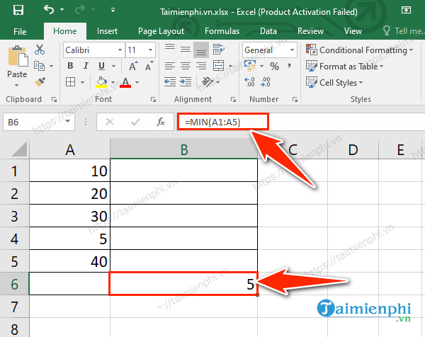The height and width of the screenshot is (337, 425).
Task: Switch to the Data tab
Action: click(268, 31)
